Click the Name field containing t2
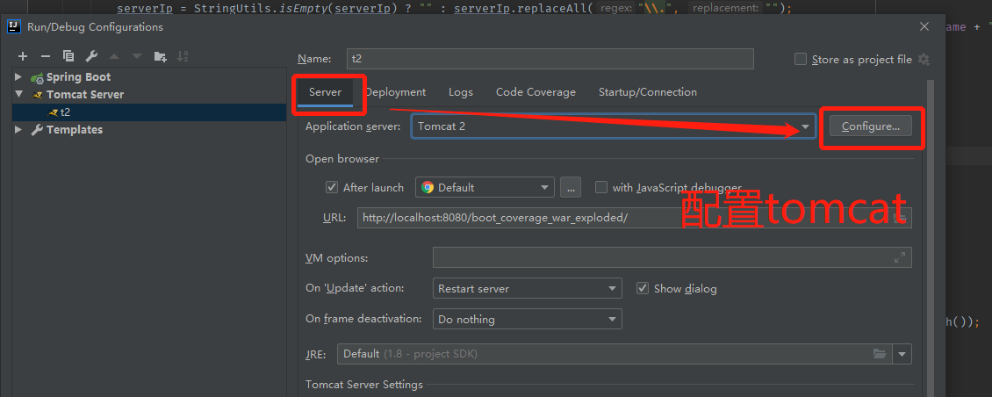 point(550,59)
